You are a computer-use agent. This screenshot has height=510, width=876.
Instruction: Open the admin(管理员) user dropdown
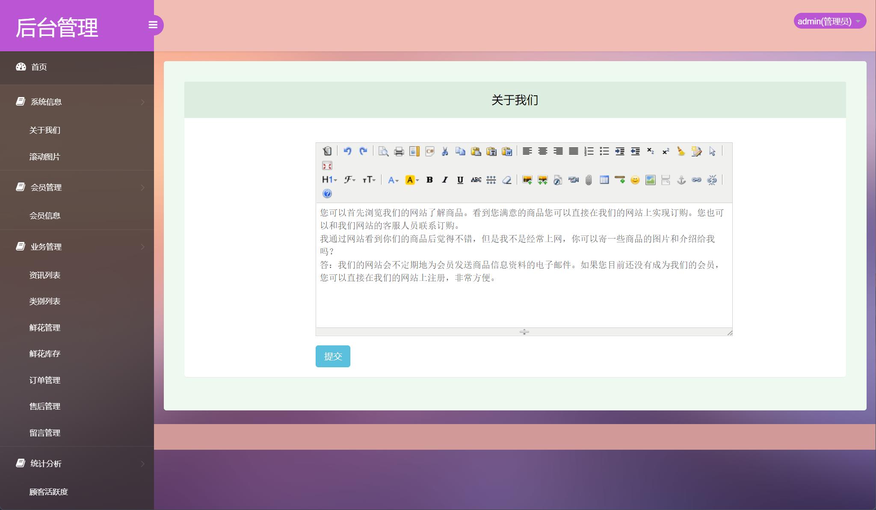click(x=829, y=21)
